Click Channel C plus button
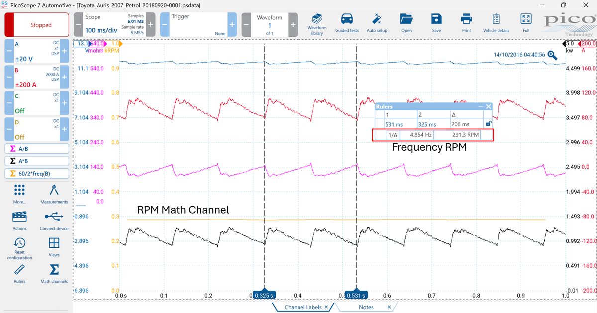Screen dimensions: 597x313 (64, 103)
